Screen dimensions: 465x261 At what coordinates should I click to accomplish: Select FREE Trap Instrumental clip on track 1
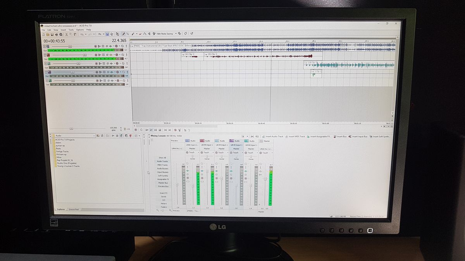(x=263, y=47)
